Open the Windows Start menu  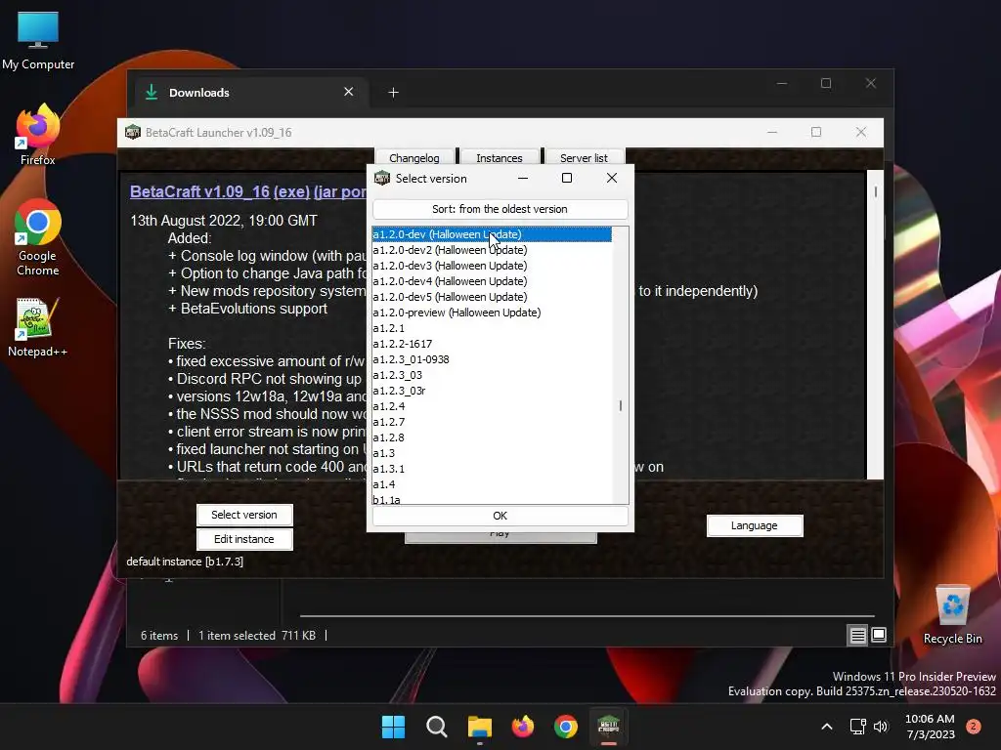tap(393, 727)
